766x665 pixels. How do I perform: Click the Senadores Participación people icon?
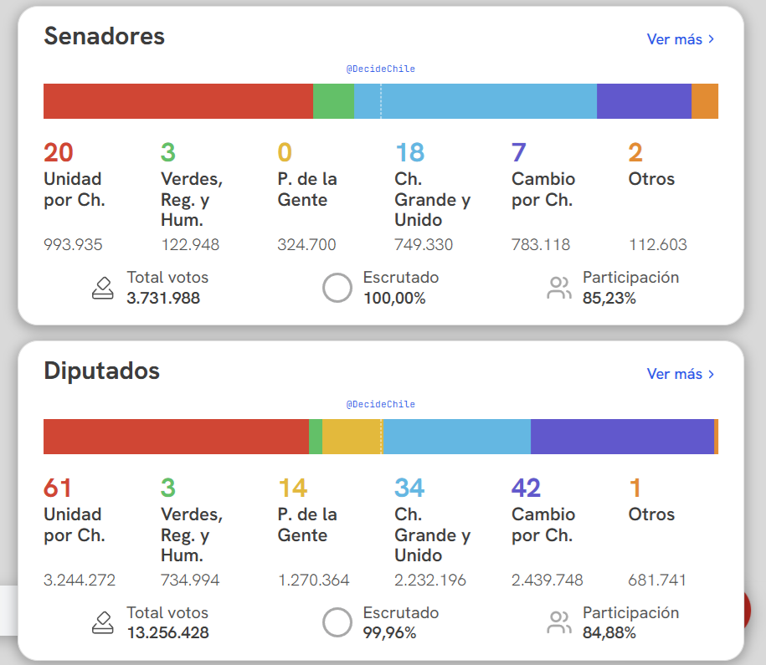click(x=558, y=289)
